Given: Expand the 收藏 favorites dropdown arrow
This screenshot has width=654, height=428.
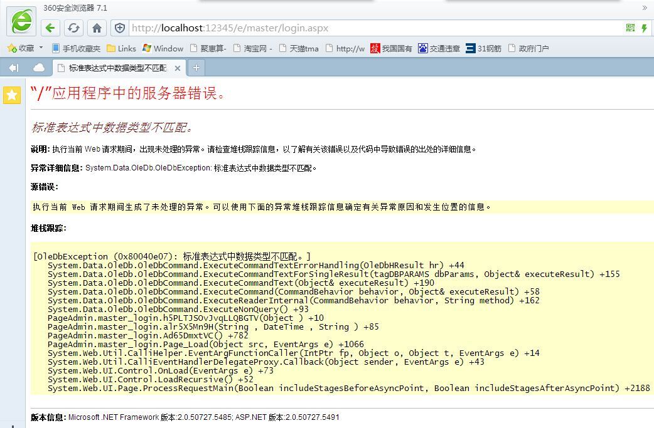Looking at the screenshot, I should [41, 48].
